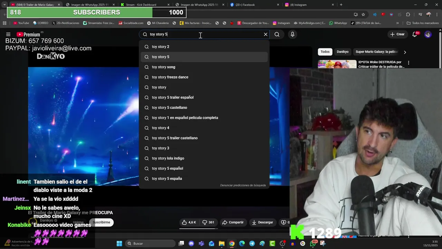442x249 pixels.
Task: Open options for "ID*OTA Woke DESTRUIDA" video
Action: pyautogui.click(x=409, y=63)
